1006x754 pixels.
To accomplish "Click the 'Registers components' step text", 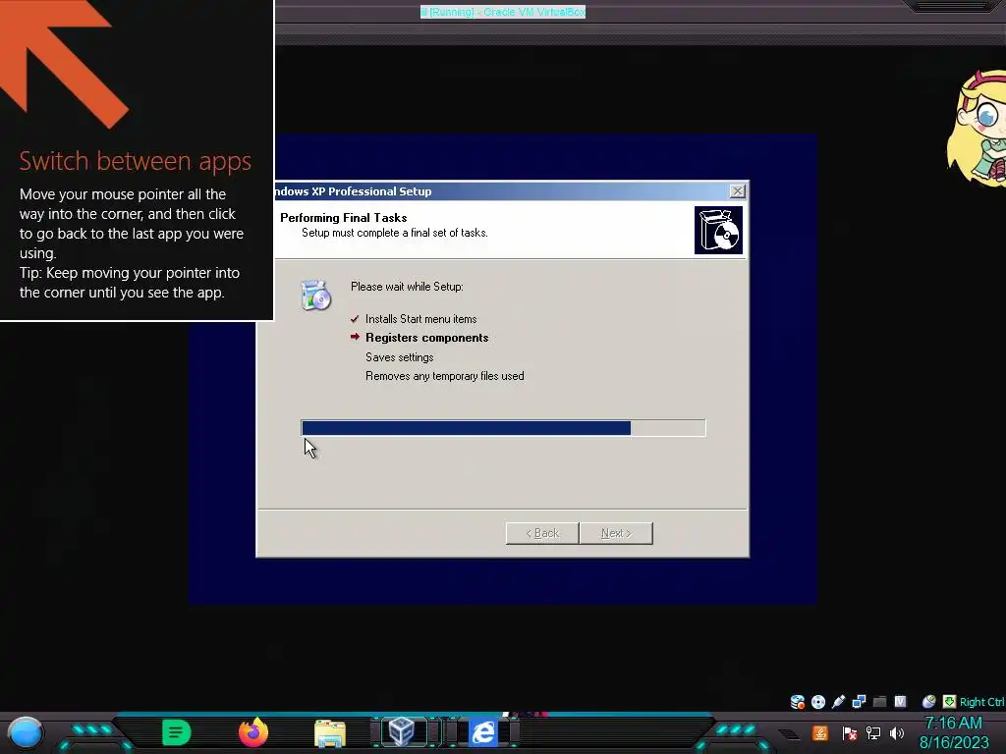I will [426, 338].
